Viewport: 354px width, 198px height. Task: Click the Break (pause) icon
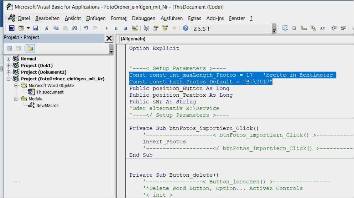point(116,28)
